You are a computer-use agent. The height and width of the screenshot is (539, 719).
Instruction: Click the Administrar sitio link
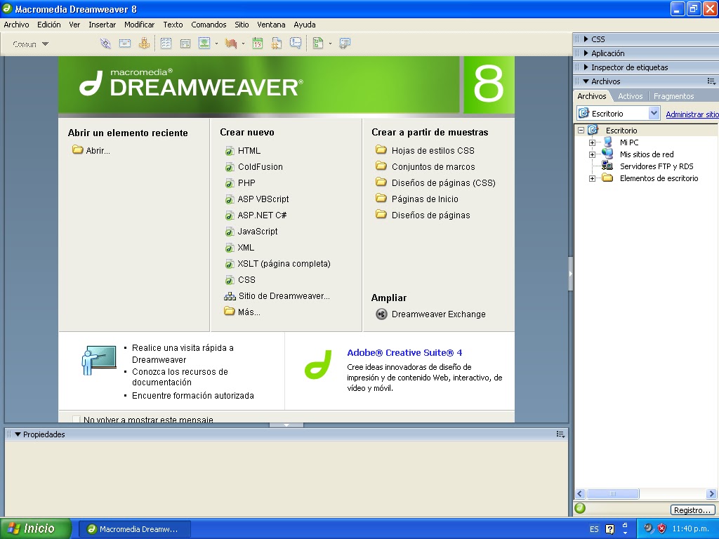(x=692, y=114)
